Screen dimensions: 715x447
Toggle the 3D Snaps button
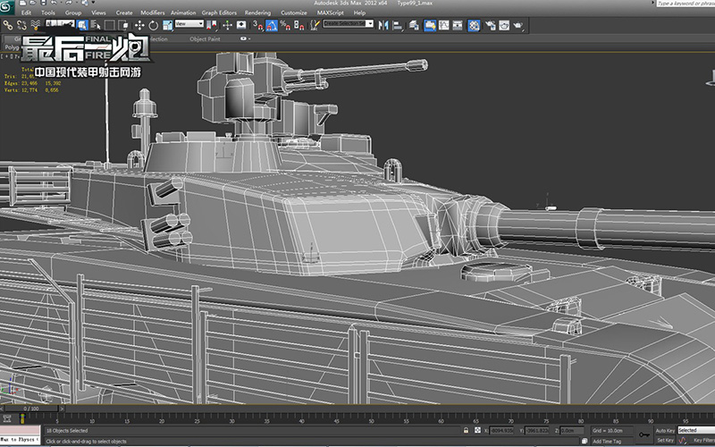pyautogui.click(x=257, y=25)
